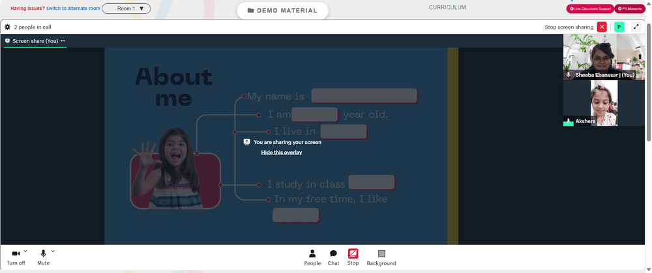Click the fullscreen expand arrows icon
The image size is (652, 273).
coord(636,27)
